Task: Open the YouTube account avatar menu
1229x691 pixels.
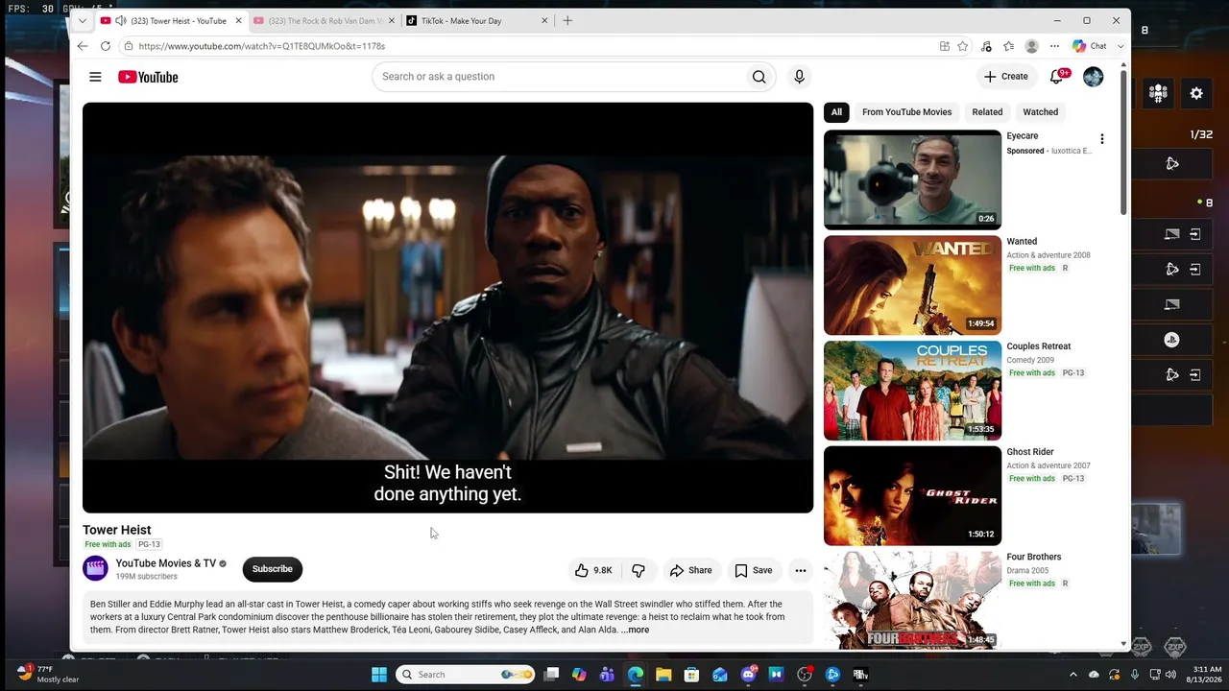Action: (x=1093, y=77)
